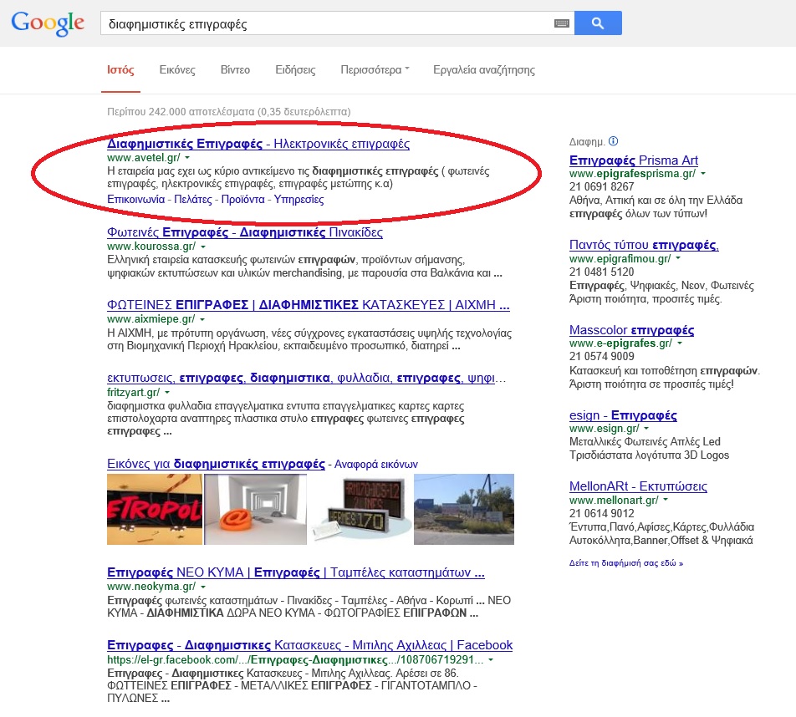This screenshot has height=717, width=796.
Task: Expand the arrow next to www.neokyma.gr
Action: coord(203,587)
